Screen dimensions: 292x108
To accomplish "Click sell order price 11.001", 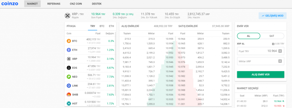I will [x=181, y=104].
